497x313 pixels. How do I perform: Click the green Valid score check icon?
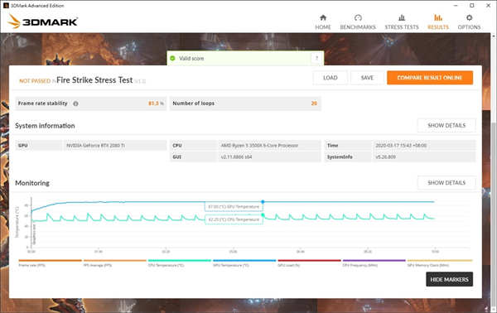point(173,58)
